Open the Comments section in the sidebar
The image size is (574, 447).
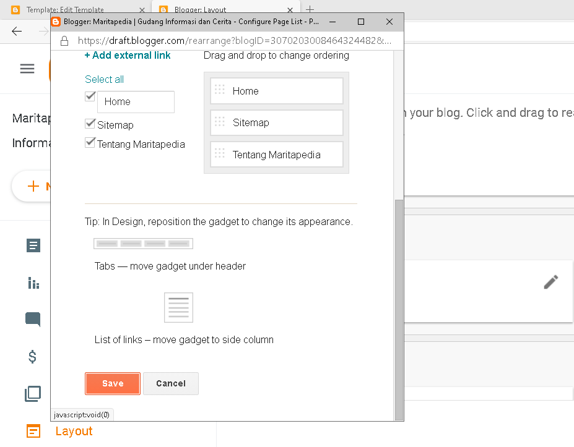point(33,320)
